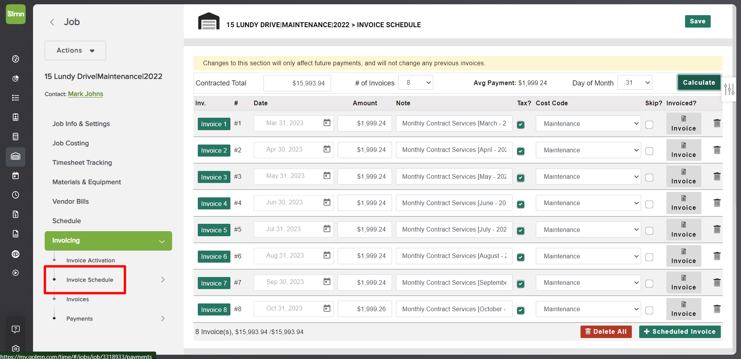Image resolution: width=741 pixels, height=359 pixels.
Task: Open Invoice Activation submenu item
Action: tap(91, 260)
